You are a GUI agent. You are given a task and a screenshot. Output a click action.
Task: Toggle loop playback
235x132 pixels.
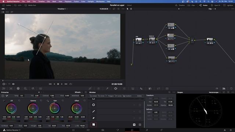(x=70, y=84)
